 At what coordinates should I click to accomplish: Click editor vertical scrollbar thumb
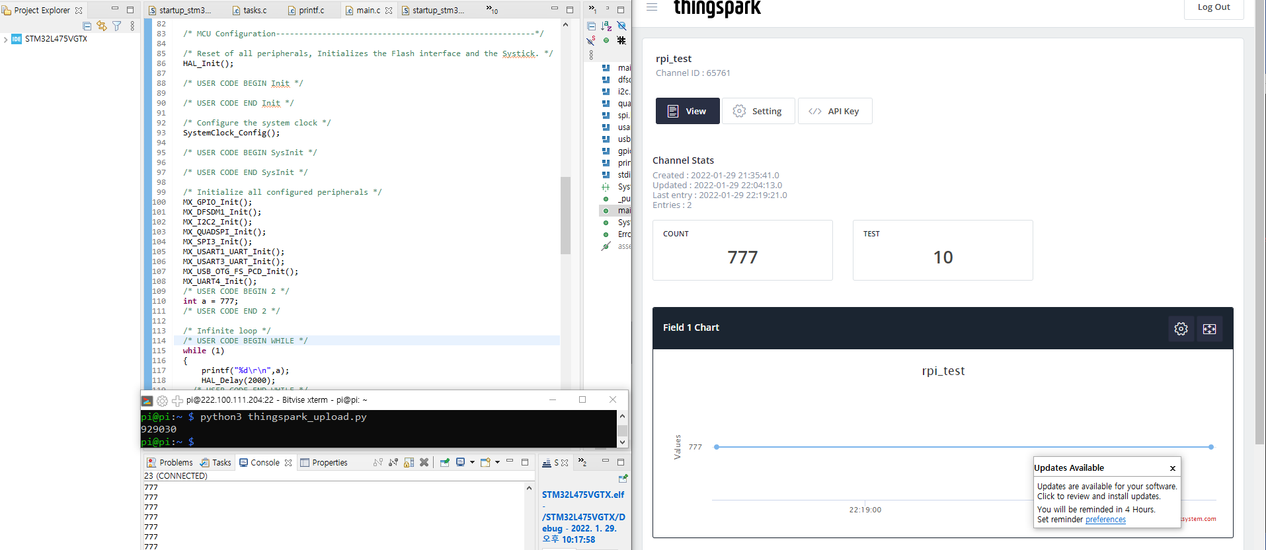(565, 215)
